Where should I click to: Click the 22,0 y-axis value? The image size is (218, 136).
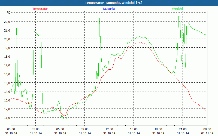7,21
